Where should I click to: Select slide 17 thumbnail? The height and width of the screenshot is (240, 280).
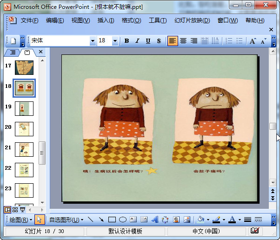24,67
